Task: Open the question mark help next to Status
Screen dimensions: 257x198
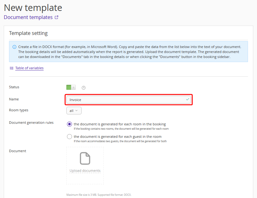Action: click(x=83, y=88)
